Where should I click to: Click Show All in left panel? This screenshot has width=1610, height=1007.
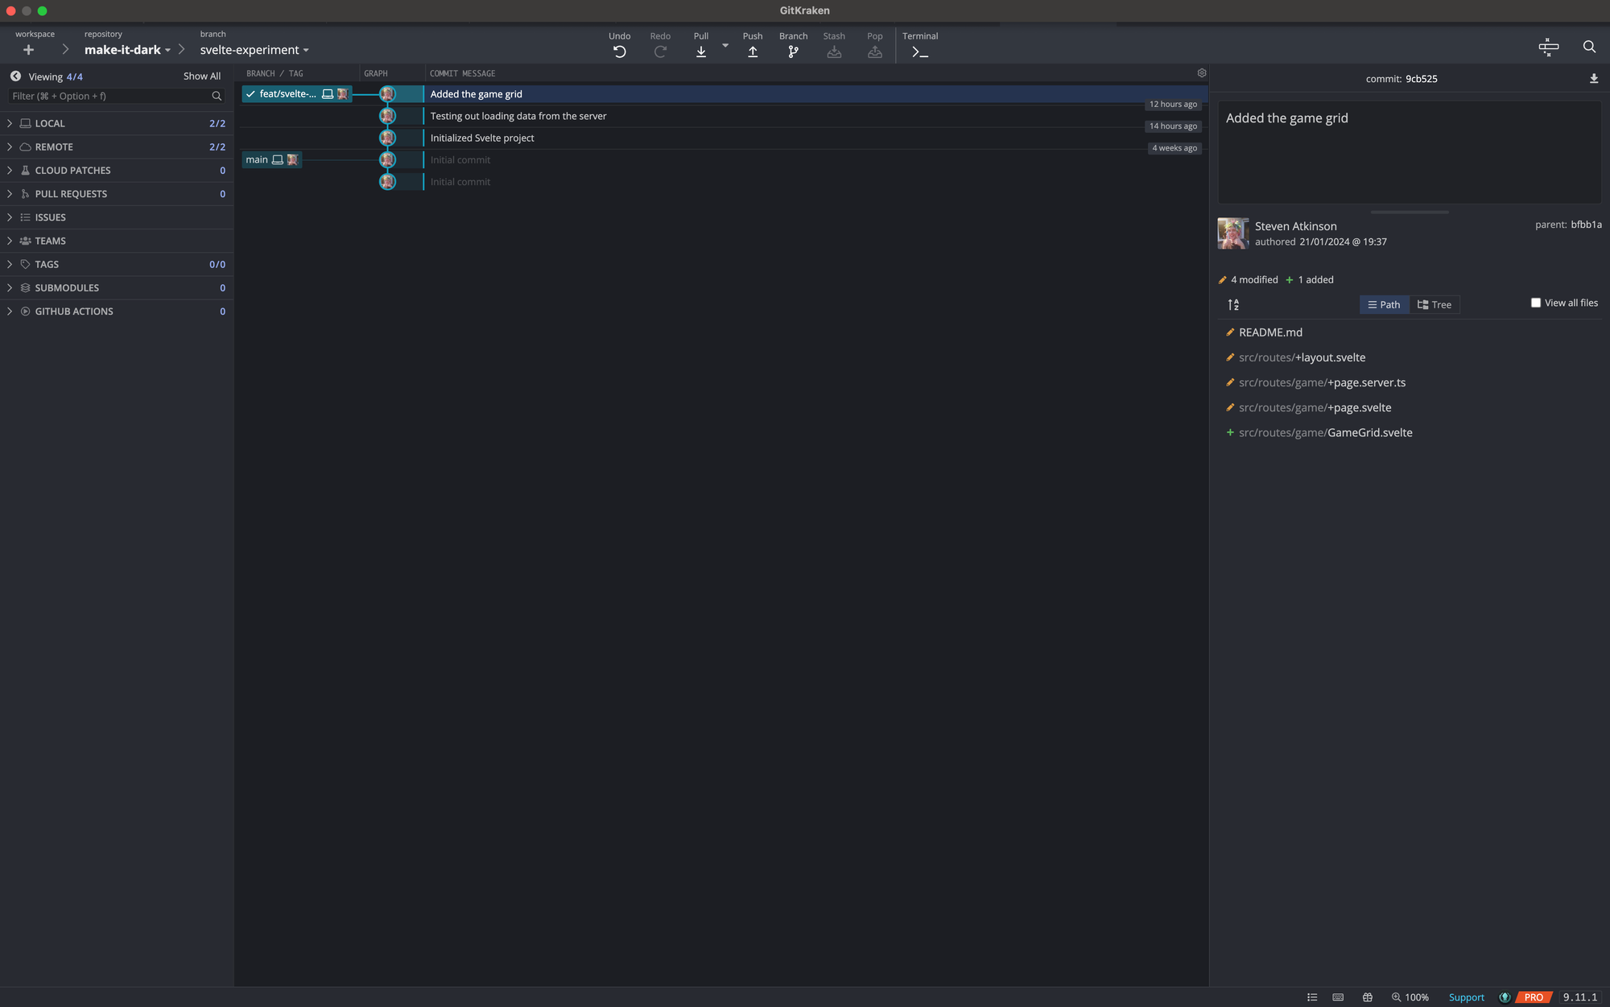[201, 76]
